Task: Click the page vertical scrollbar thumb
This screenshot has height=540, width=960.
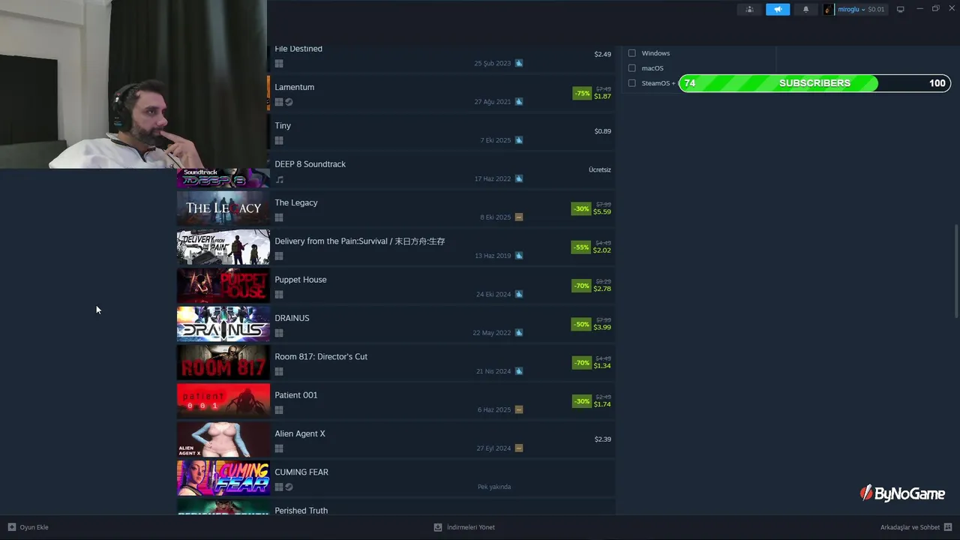Action: (x=955, y=270)
